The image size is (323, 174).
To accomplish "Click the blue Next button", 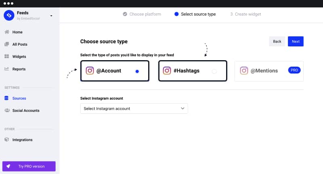I will (x=296, y=42).
